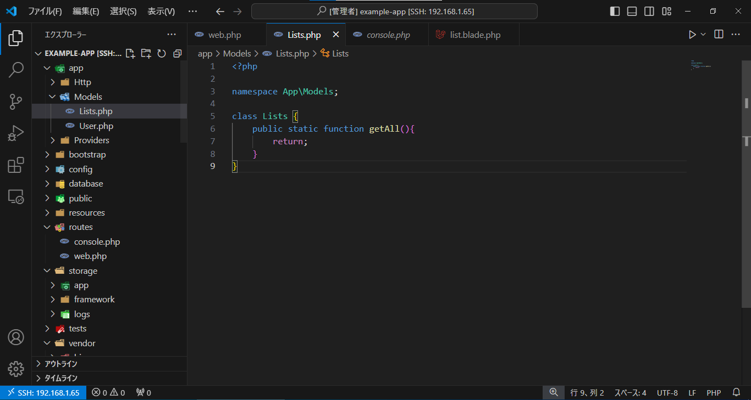
Task: Collapse the Models folder
Action: [x=52, y=97]
